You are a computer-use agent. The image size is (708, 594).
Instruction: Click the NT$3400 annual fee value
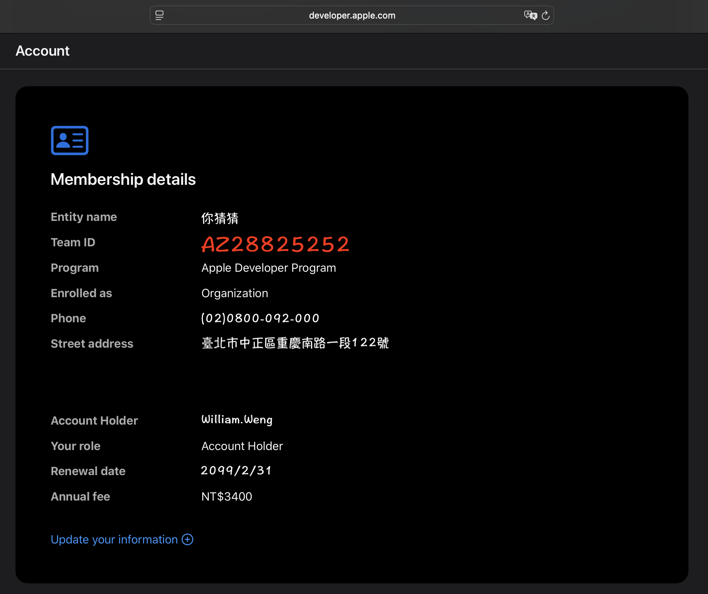[227, 496]
